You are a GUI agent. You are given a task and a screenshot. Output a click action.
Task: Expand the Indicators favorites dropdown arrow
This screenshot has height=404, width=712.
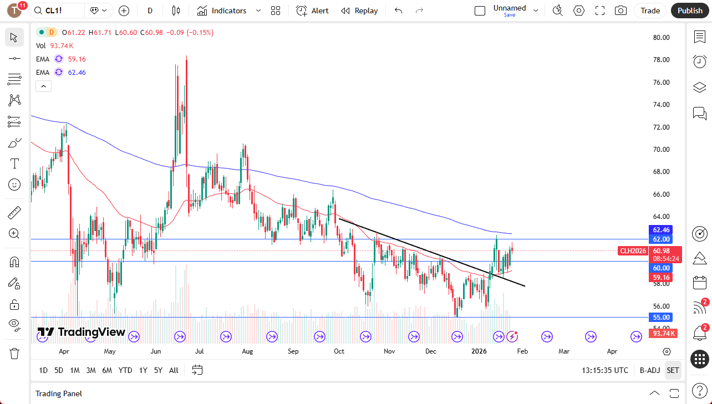[258, 11]
